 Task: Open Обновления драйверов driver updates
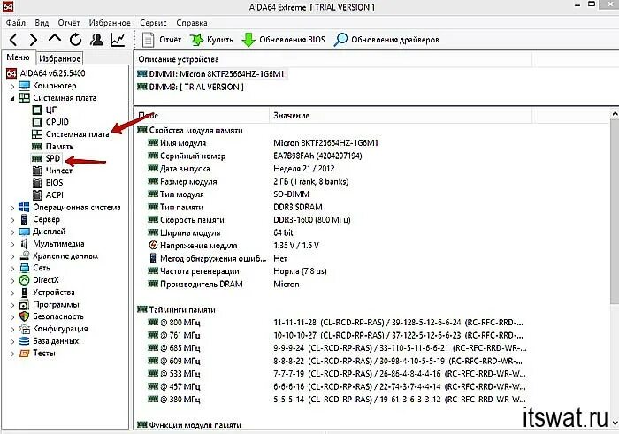point(386,40)
